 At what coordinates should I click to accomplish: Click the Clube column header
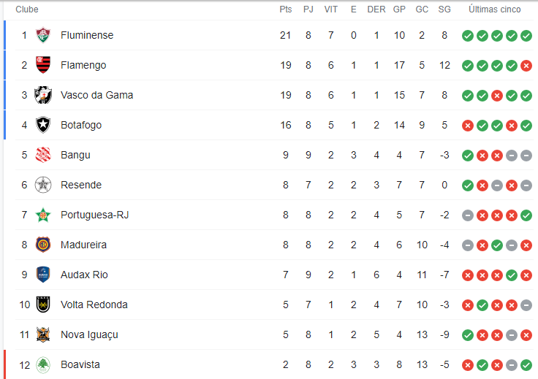pyautogui.click(x=27, y=9)
